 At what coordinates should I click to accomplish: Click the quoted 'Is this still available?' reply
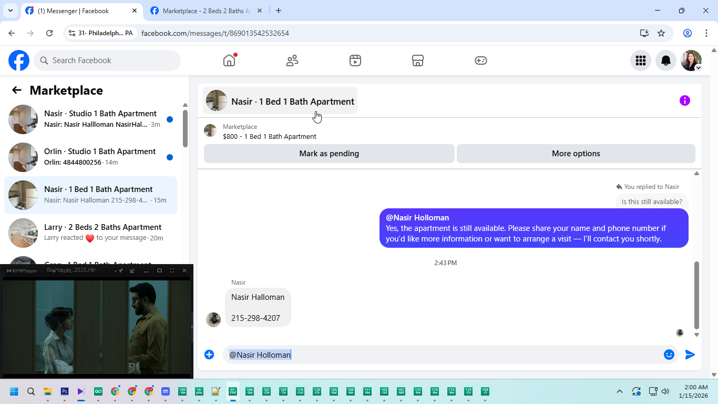652,201
